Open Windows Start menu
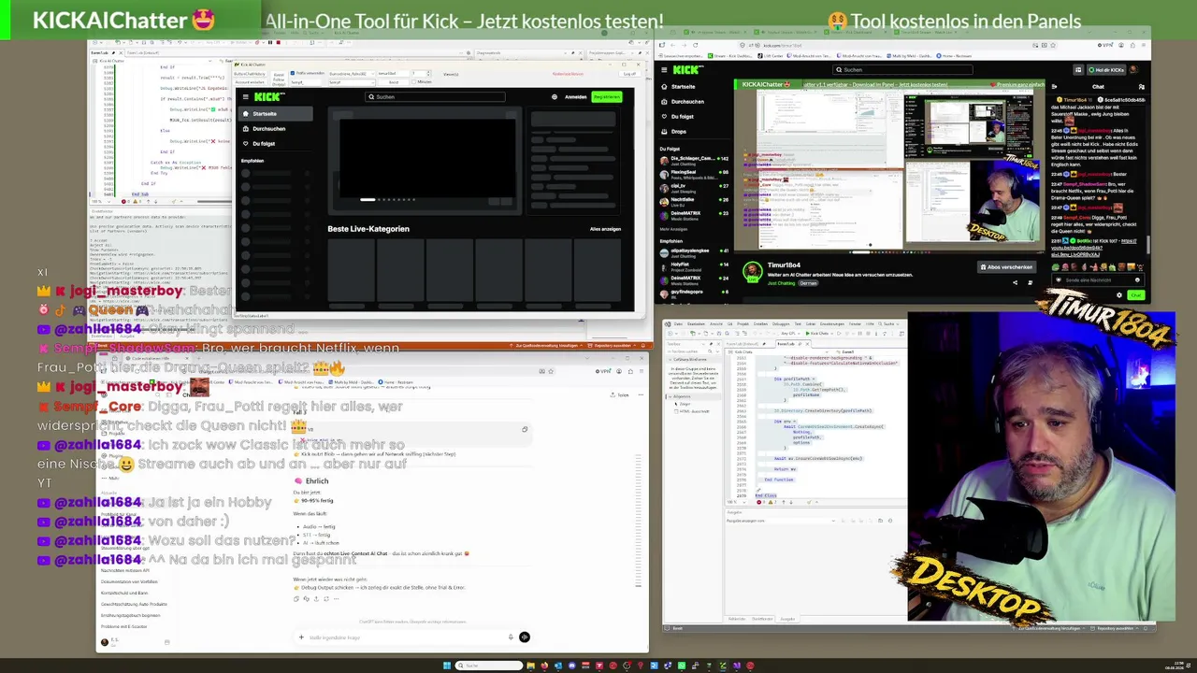This screenshot has height=673, width=1197. coord(447,666)
